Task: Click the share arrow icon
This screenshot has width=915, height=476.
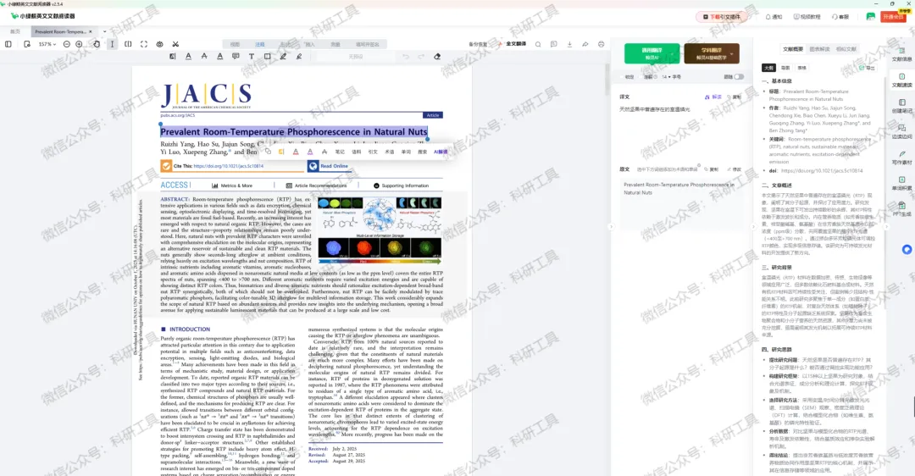Action: [x=585, y=44]
